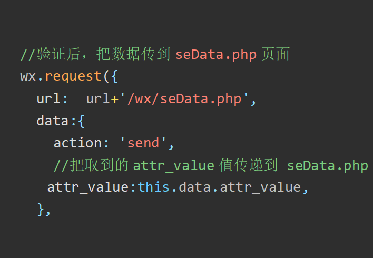Image resolution: width=373 pixels, height=258 pixels.
Task: Click the url variable before plus sign
Action: tap(98, 99)
